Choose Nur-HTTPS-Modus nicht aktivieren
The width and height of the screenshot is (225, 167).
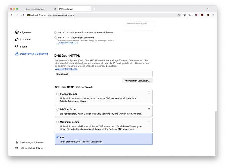click(x=56, y=38)
